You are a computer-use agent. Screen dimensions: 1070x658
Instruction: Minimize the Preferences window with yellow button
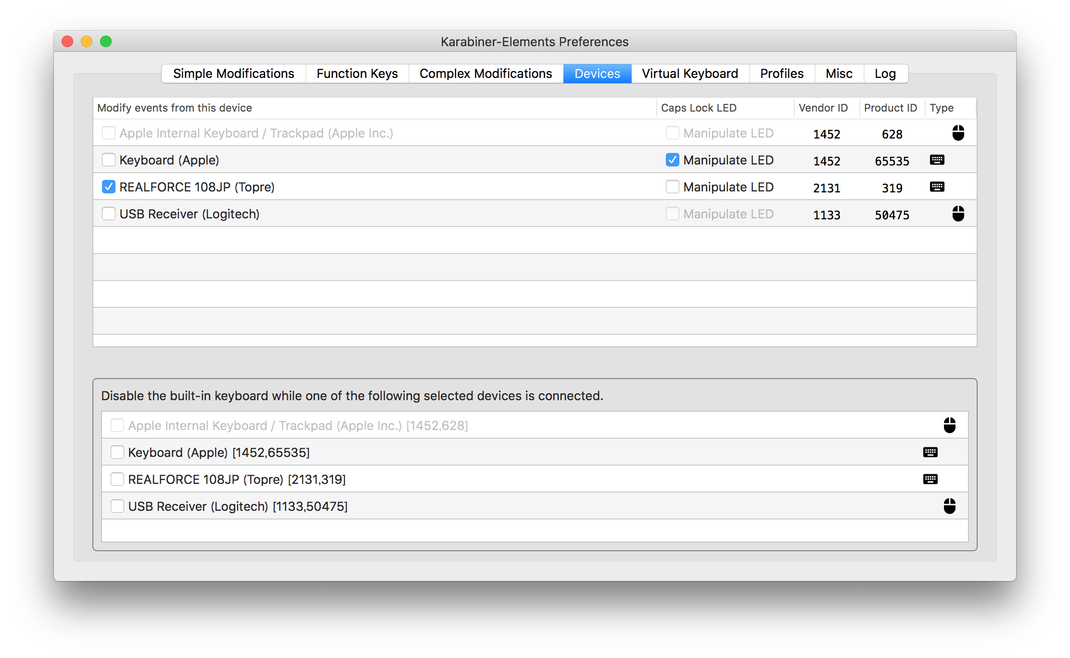87,41
